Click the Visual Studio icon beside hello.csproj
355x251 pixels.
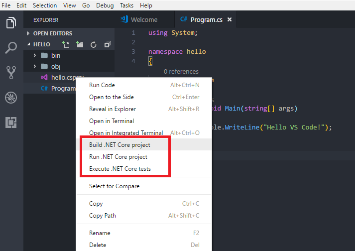coord(44,78)
